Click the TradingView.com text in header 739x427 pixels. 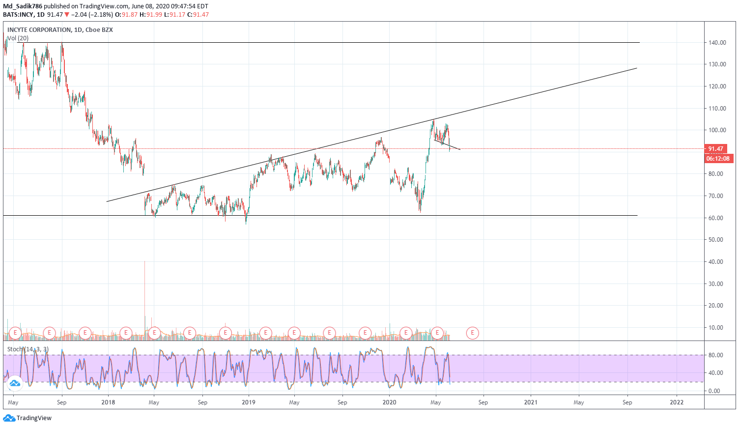(105, 6)
